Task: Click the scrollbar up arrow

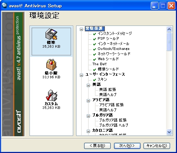Action: (169, 29)
